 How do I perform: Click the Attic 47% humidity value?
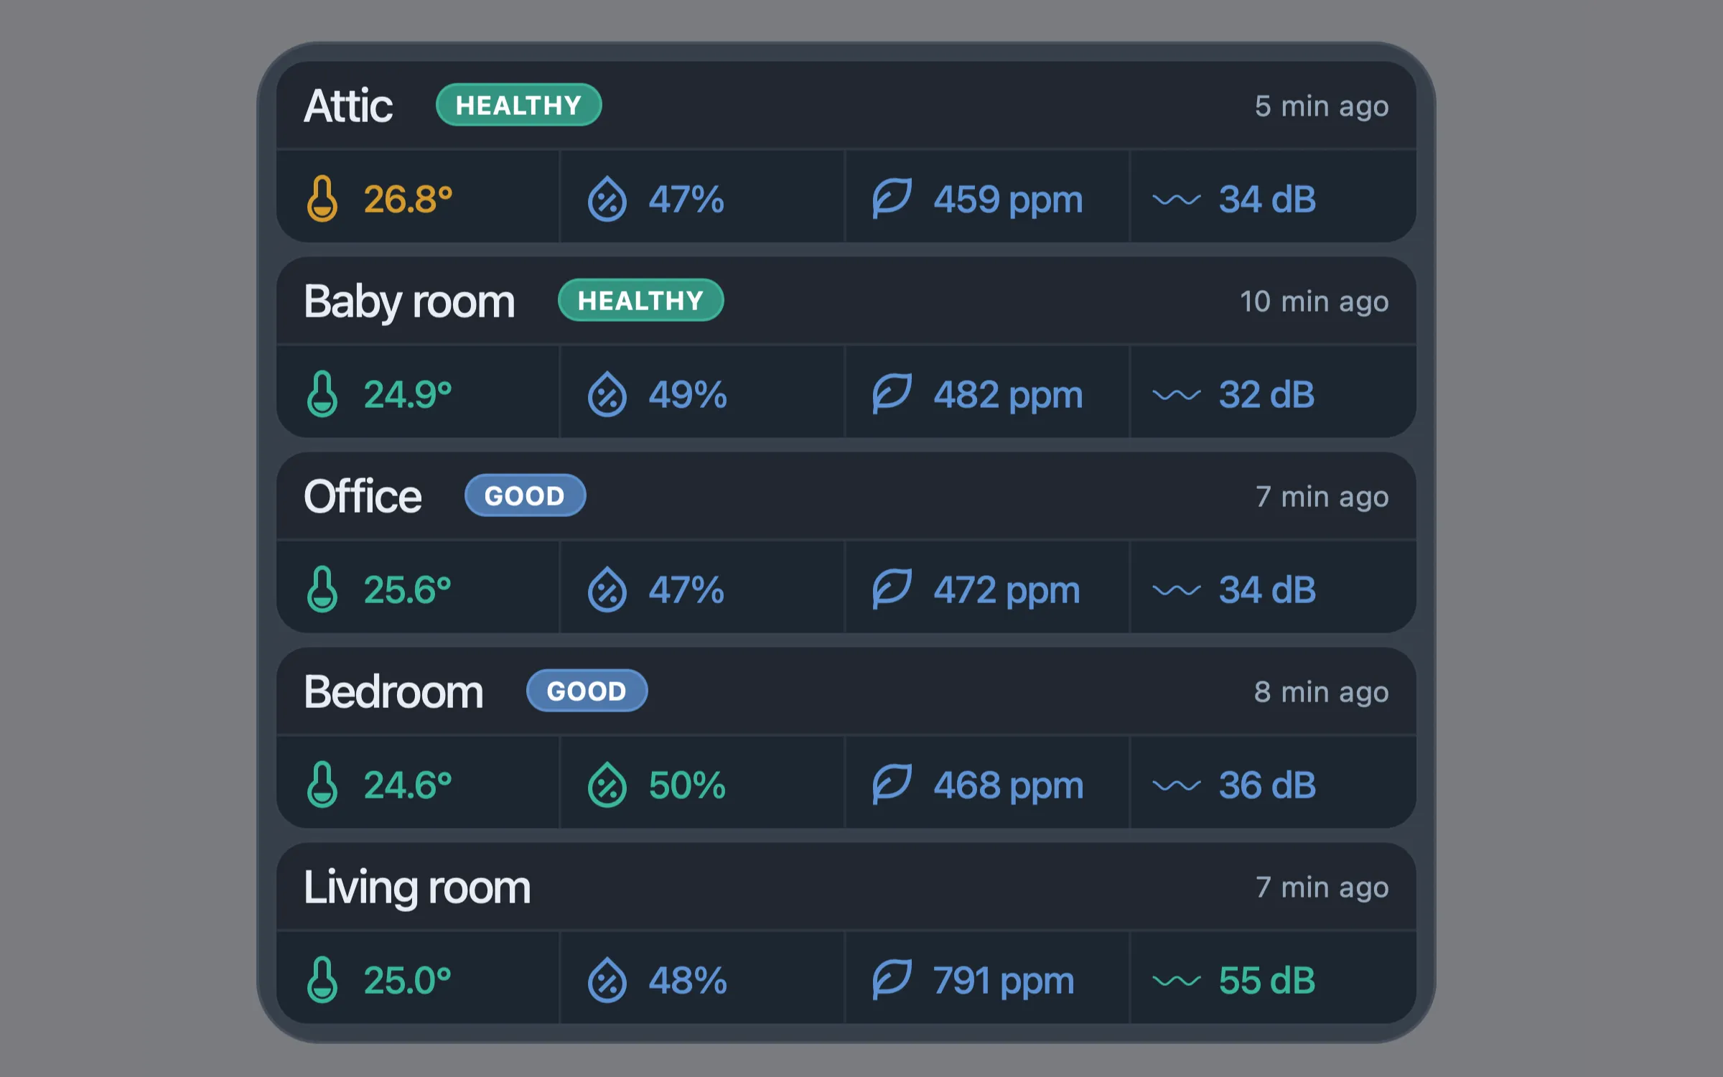pyautogui.click(x=686, y=200)
